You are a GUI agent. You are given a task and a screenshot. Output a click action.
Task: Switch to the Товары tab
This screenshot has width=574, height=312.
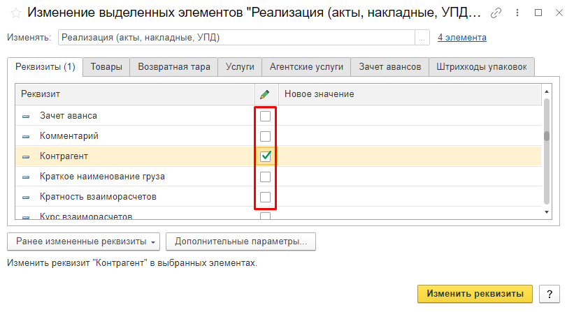pos(106,67)
